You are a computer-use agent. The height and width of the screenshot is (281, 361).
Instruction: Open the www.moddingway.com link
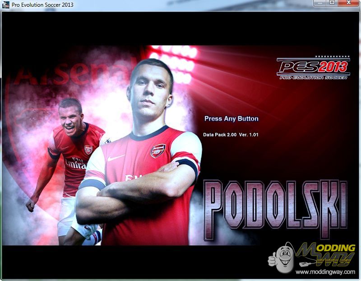click(x=325, y=272)
